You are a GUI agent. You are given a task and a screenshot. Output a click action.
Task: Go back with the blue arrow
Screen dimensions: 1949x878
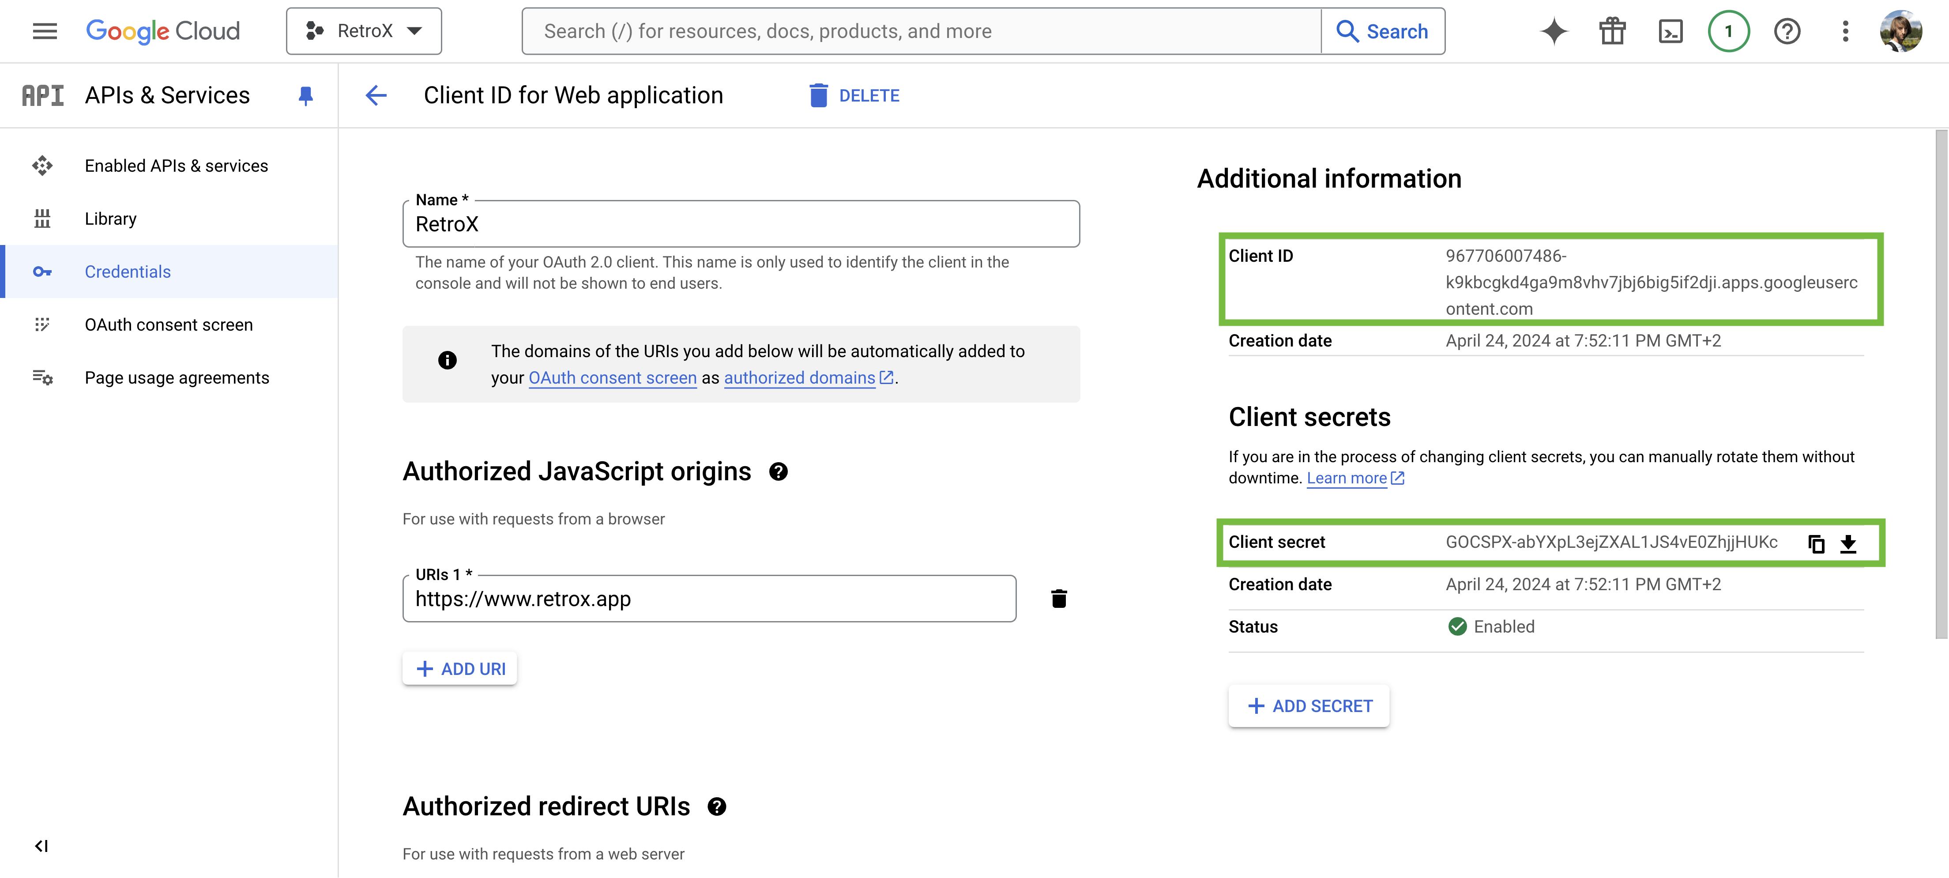pyautogui.click(x=376, y=95)
